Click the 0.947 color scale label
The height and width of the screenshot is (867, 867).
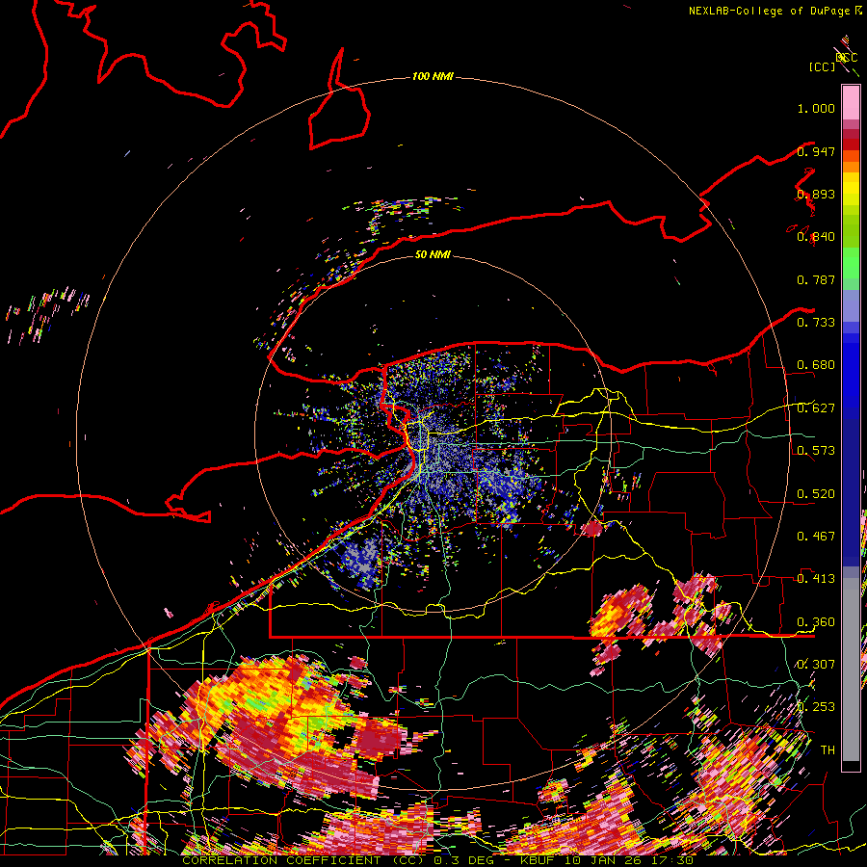(816, 151)
